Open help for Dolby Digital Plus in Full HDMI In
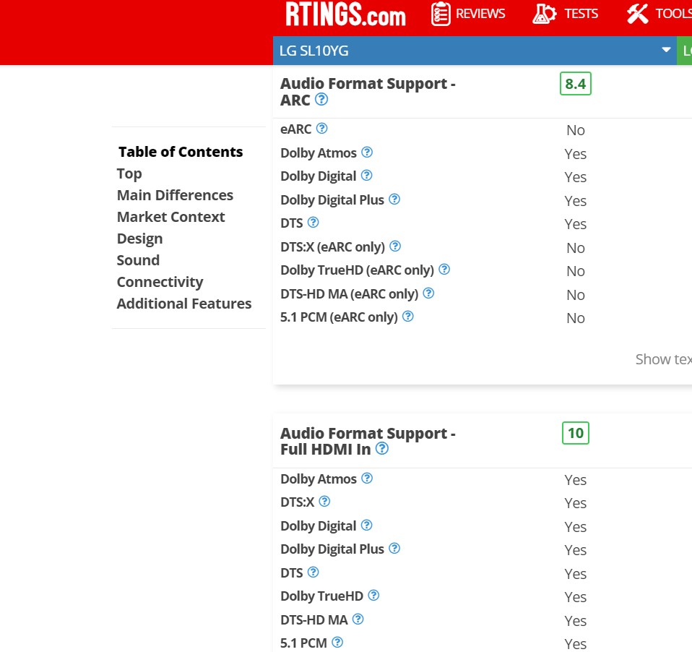The height and width of the screenshot is (652, 692). point(394,549)
